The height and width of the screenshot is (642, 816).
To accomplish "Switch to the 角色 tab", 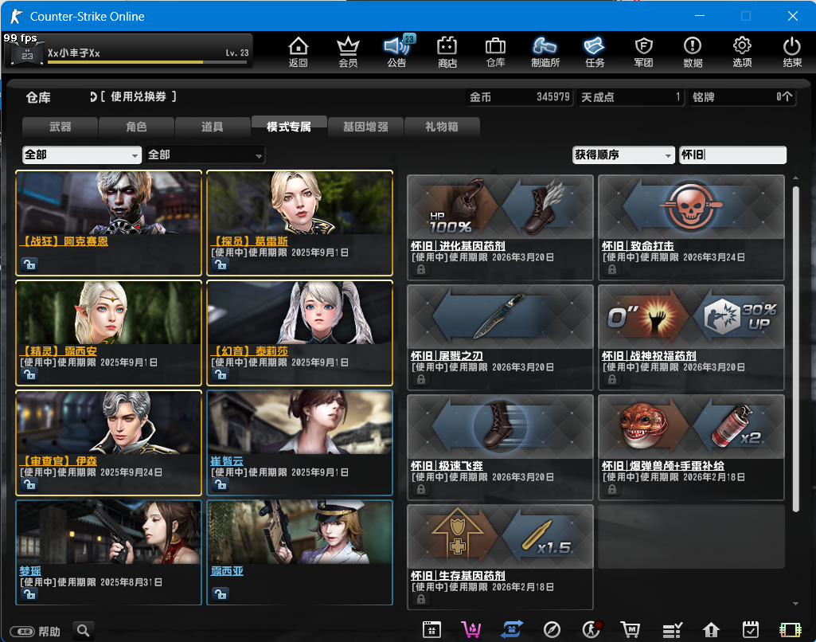I will 136,127.
